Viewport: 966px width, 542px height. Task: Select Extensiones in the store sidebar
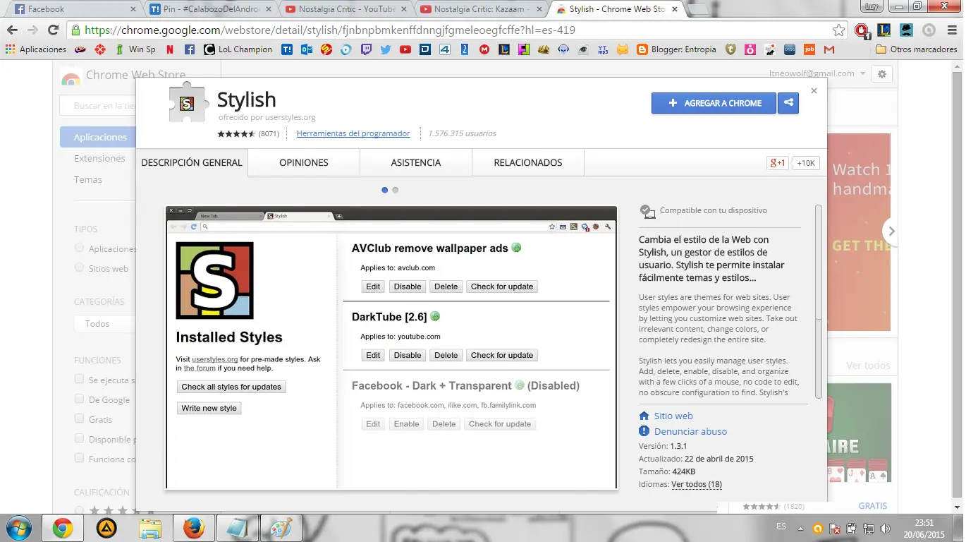point(99,159)
